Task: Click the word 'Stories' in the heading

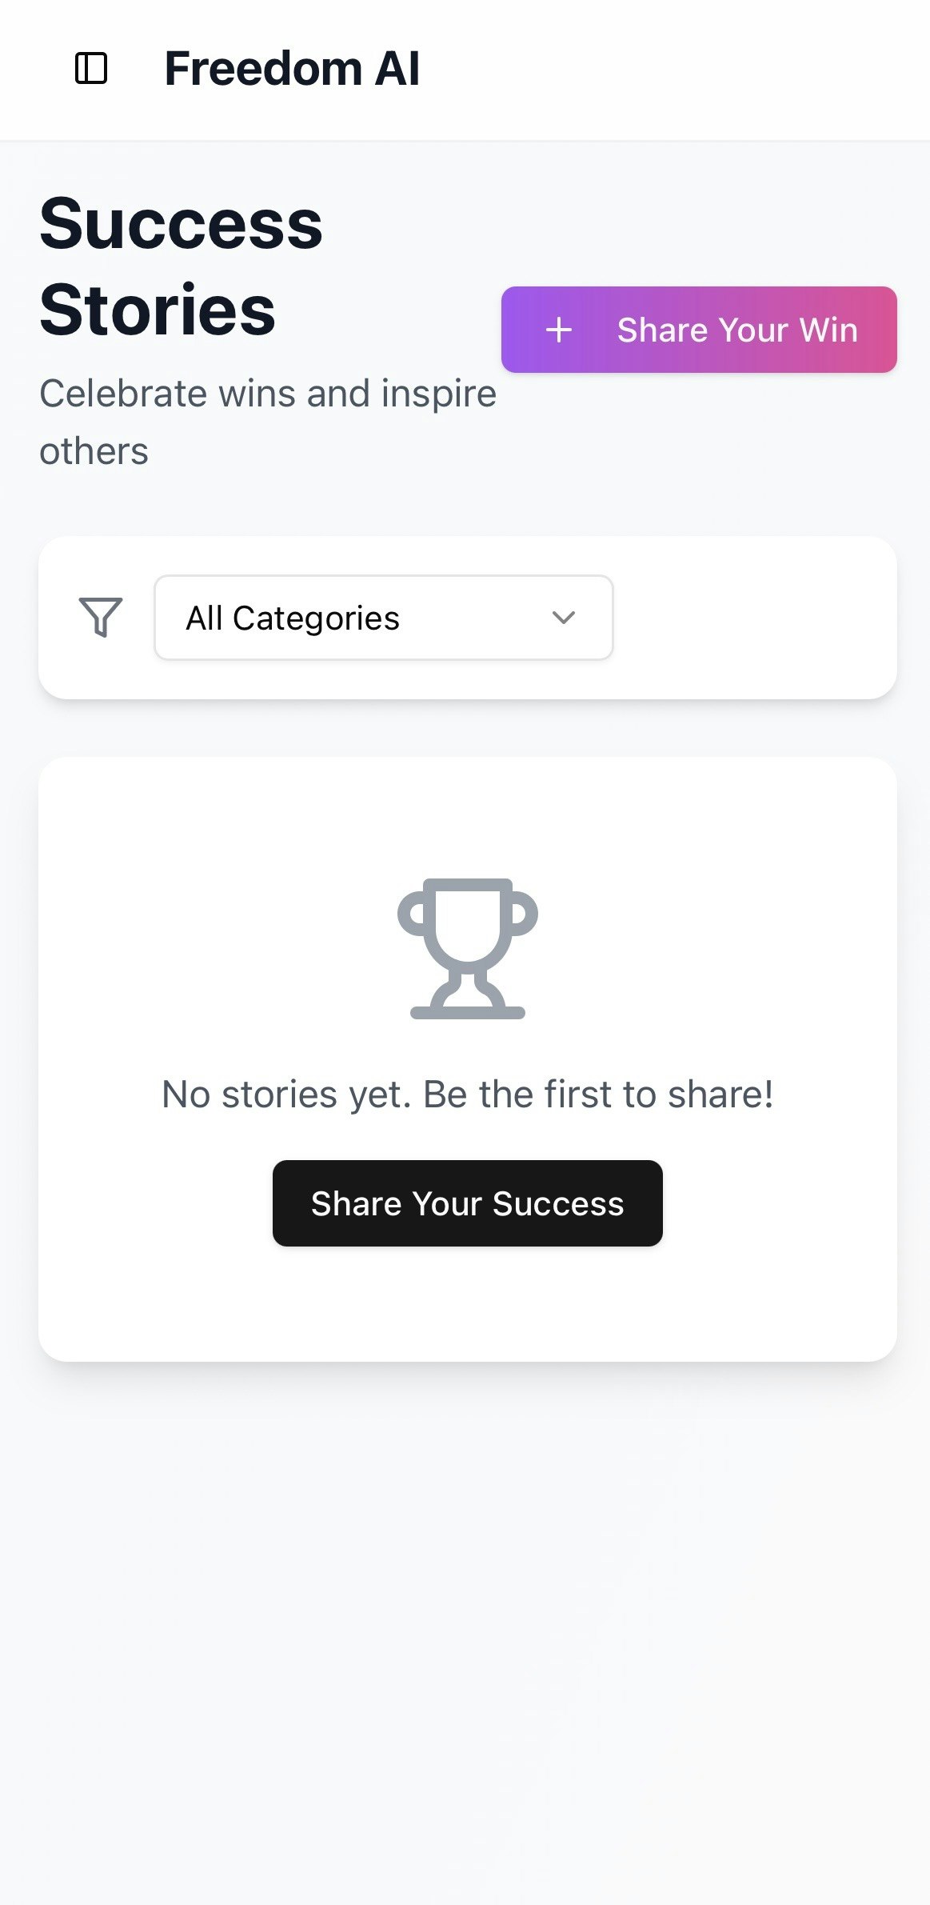Action: tap(158, 310)
